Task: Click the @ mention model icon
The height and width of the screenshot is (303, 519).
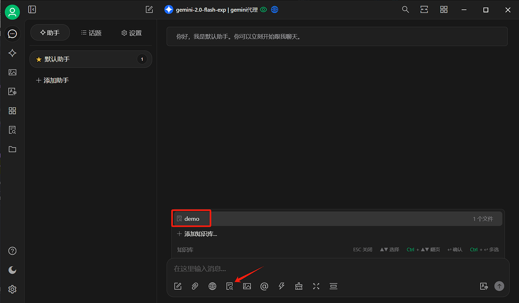Action: 264,286
